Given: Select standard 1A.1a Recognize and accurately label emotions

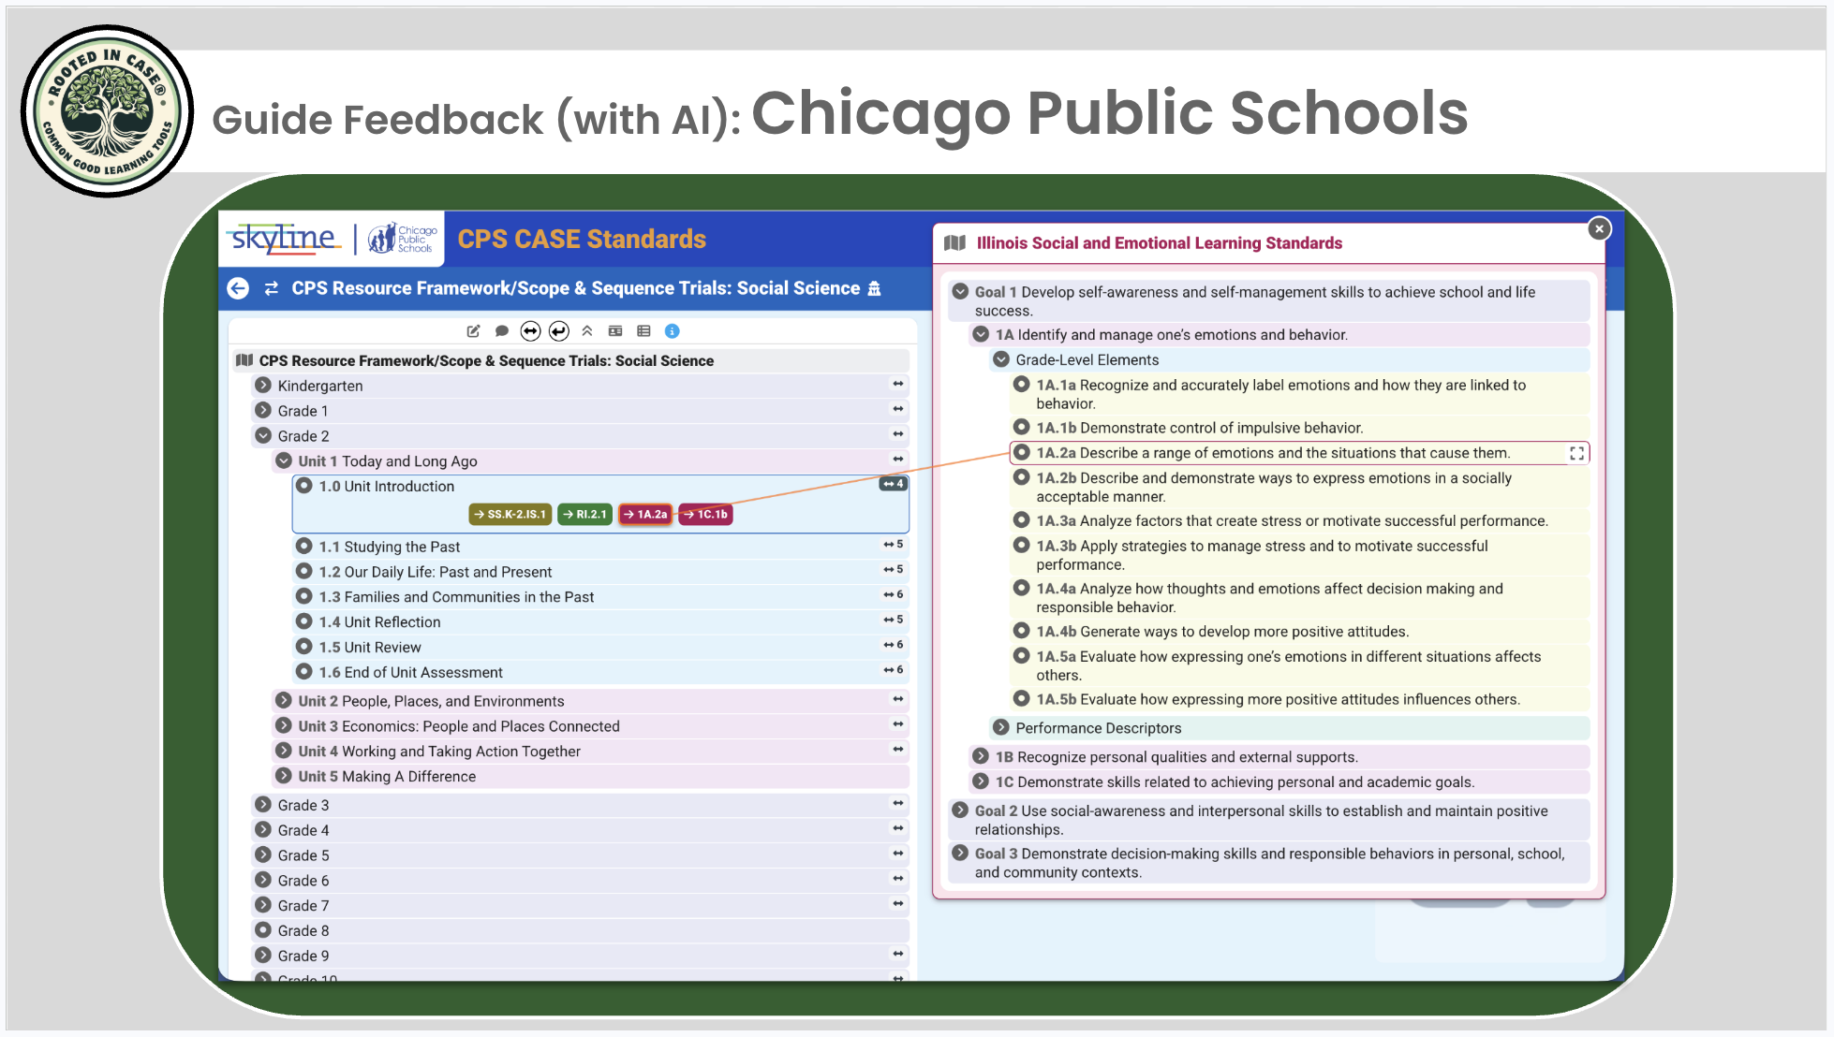Looking at the screenshot, I should 1299,394.
